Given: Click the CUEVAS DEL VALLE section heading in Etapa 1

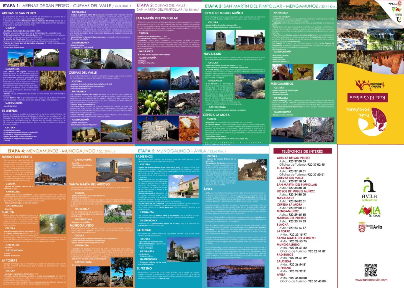Looking at the screenshot, I should (x=83, y=73).
